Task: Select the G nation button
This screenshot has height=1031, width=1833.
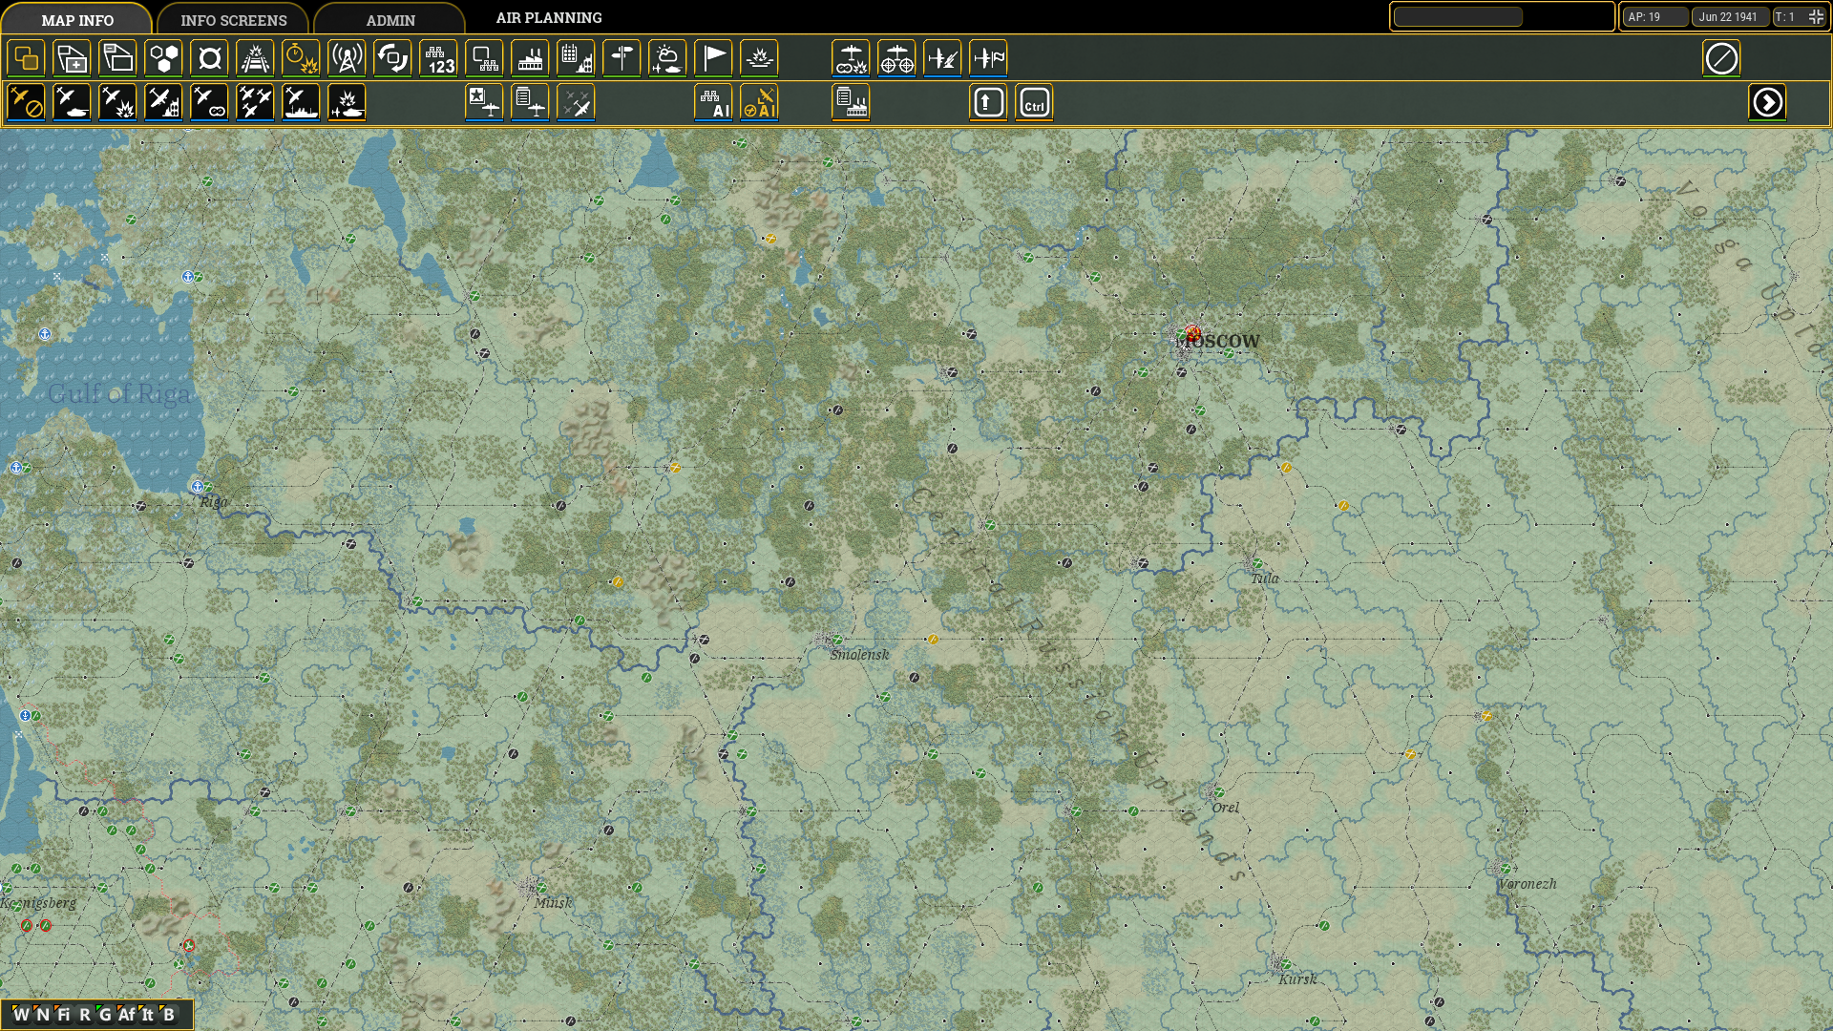Action: (x=105, y=1014)
